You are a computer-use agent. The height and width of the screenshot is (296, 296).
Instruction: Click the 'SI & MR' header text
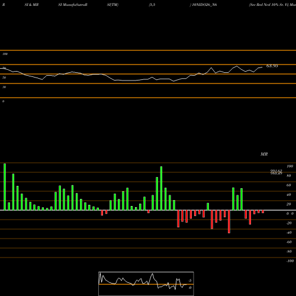point(31,5)
